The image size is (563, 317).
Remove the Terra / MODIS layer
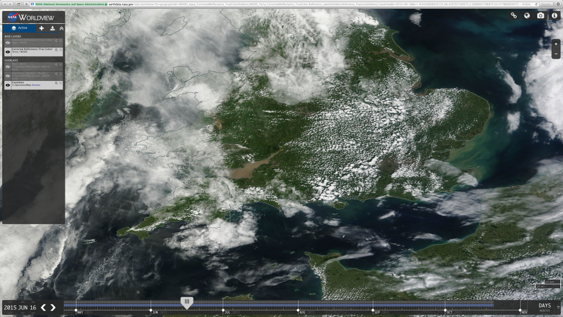click(60, 50)
